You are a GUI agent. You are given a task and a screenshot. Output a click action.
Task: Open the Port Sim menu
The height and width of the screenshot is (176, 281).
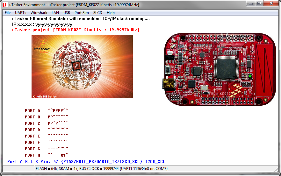82,13
